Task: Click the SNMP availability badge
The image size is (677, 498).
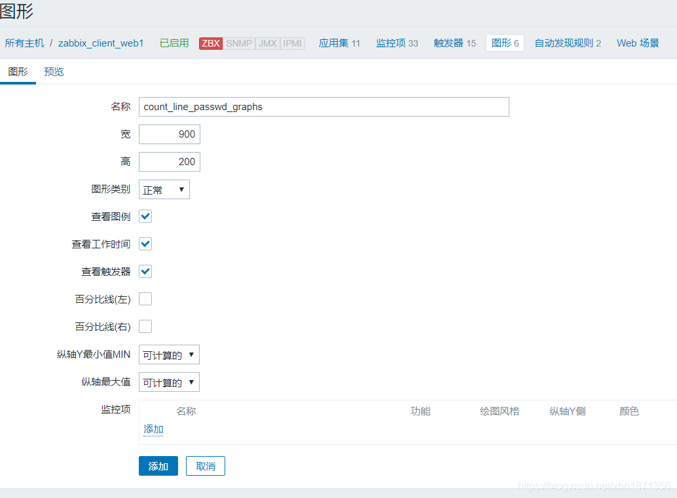Action: point(239,43)
